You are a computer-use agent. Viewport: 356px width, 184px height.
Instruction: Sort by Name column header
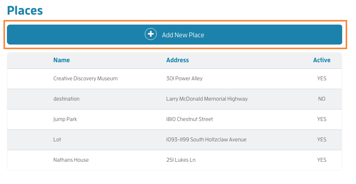pos(61,60)
